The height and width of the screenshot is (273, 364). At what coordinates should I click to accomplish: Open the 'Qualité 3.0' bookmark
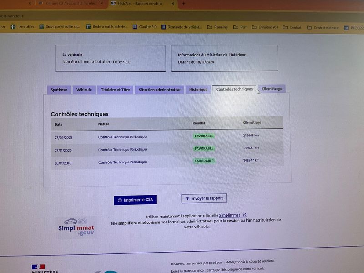click(x=144, y=27)
